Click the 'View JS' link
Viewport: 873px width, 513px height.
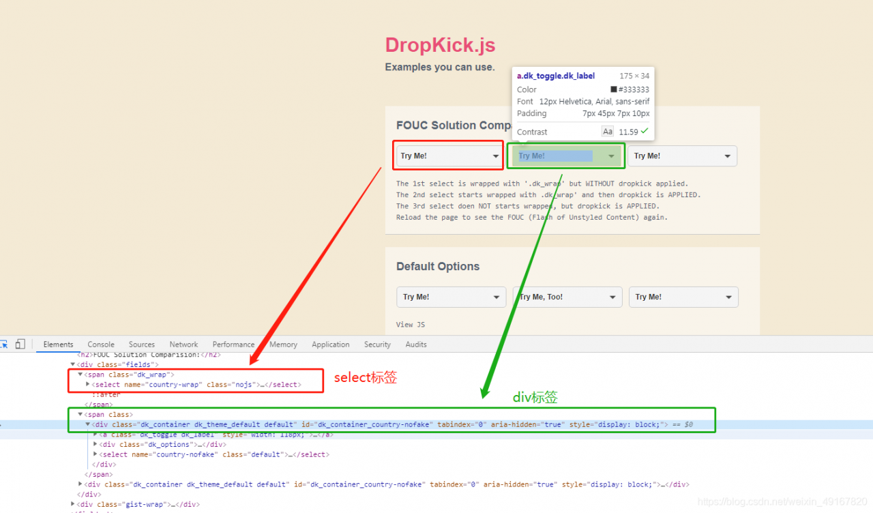(411, 325)
